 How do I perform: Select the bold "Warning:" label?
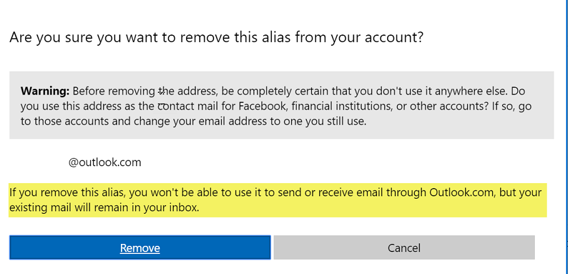click(x=45, y=91)
